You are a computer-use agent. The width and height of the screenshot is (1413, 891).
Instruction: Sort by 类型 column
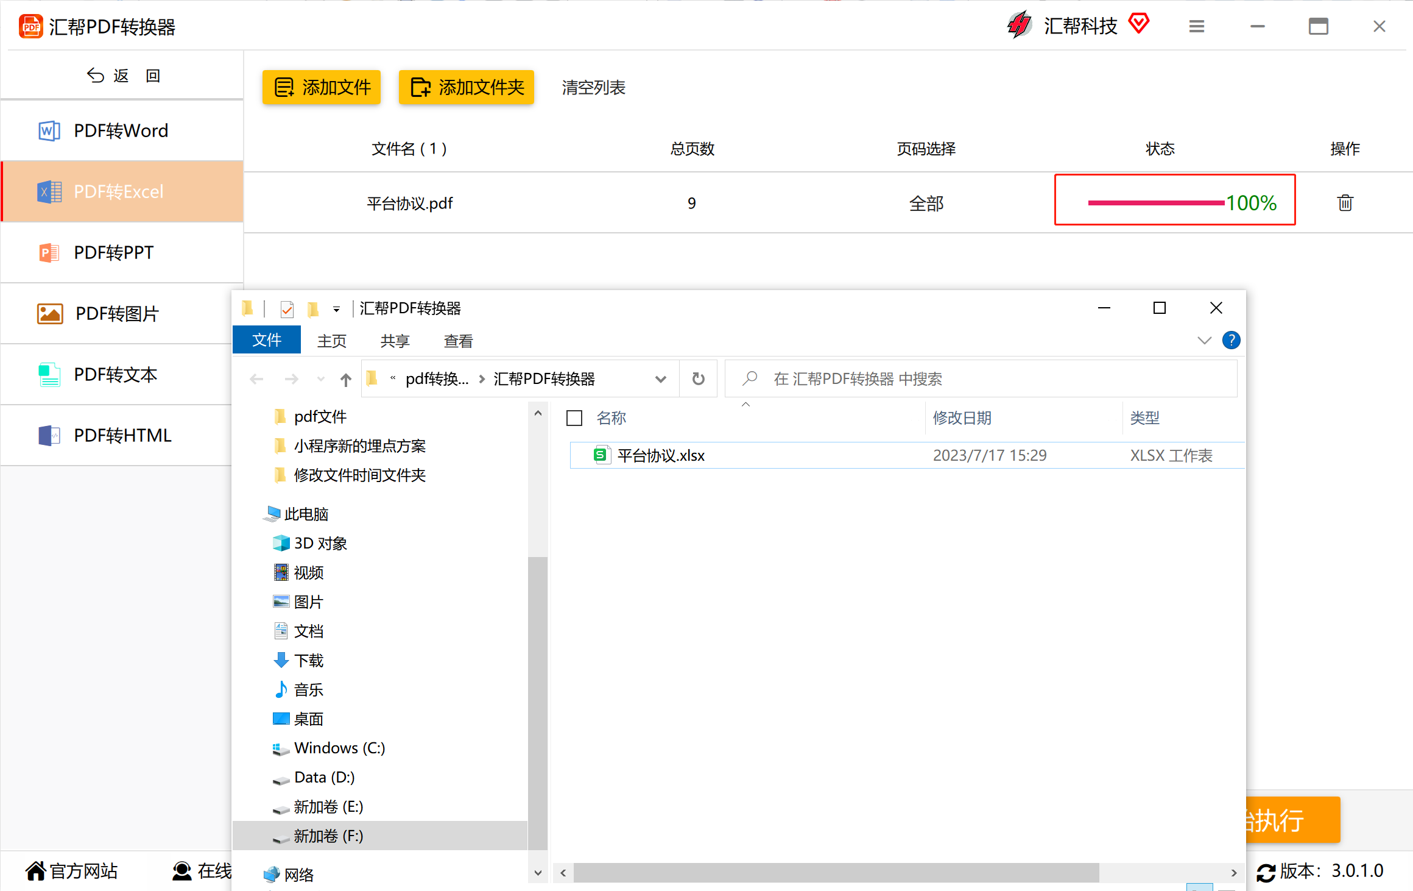click(1145, 418)
